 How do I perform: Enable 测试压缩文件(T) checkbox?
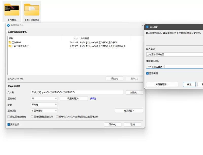9,117
